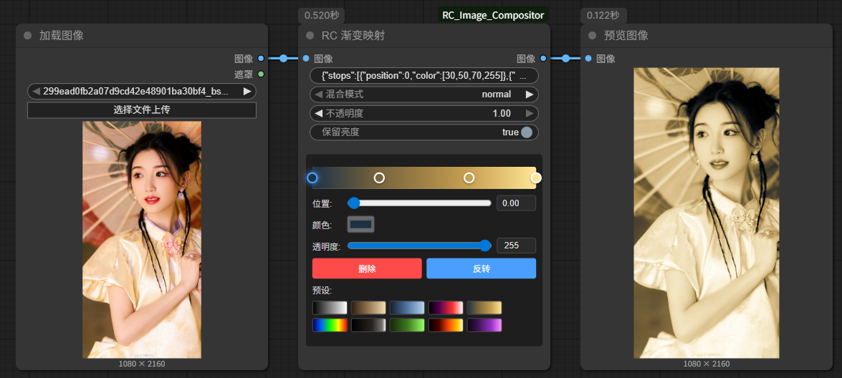Click the 选择文件上传 button
The image size is (842, 378).
pyautogui.click(x=142, y=110)
